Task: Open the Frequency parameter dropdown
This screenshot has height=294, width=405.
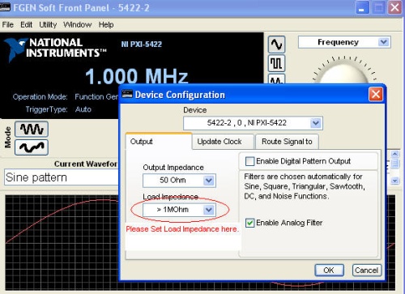Action: (384, 42)
